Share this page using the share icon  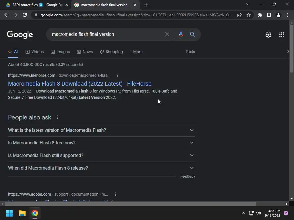(239, 15)
